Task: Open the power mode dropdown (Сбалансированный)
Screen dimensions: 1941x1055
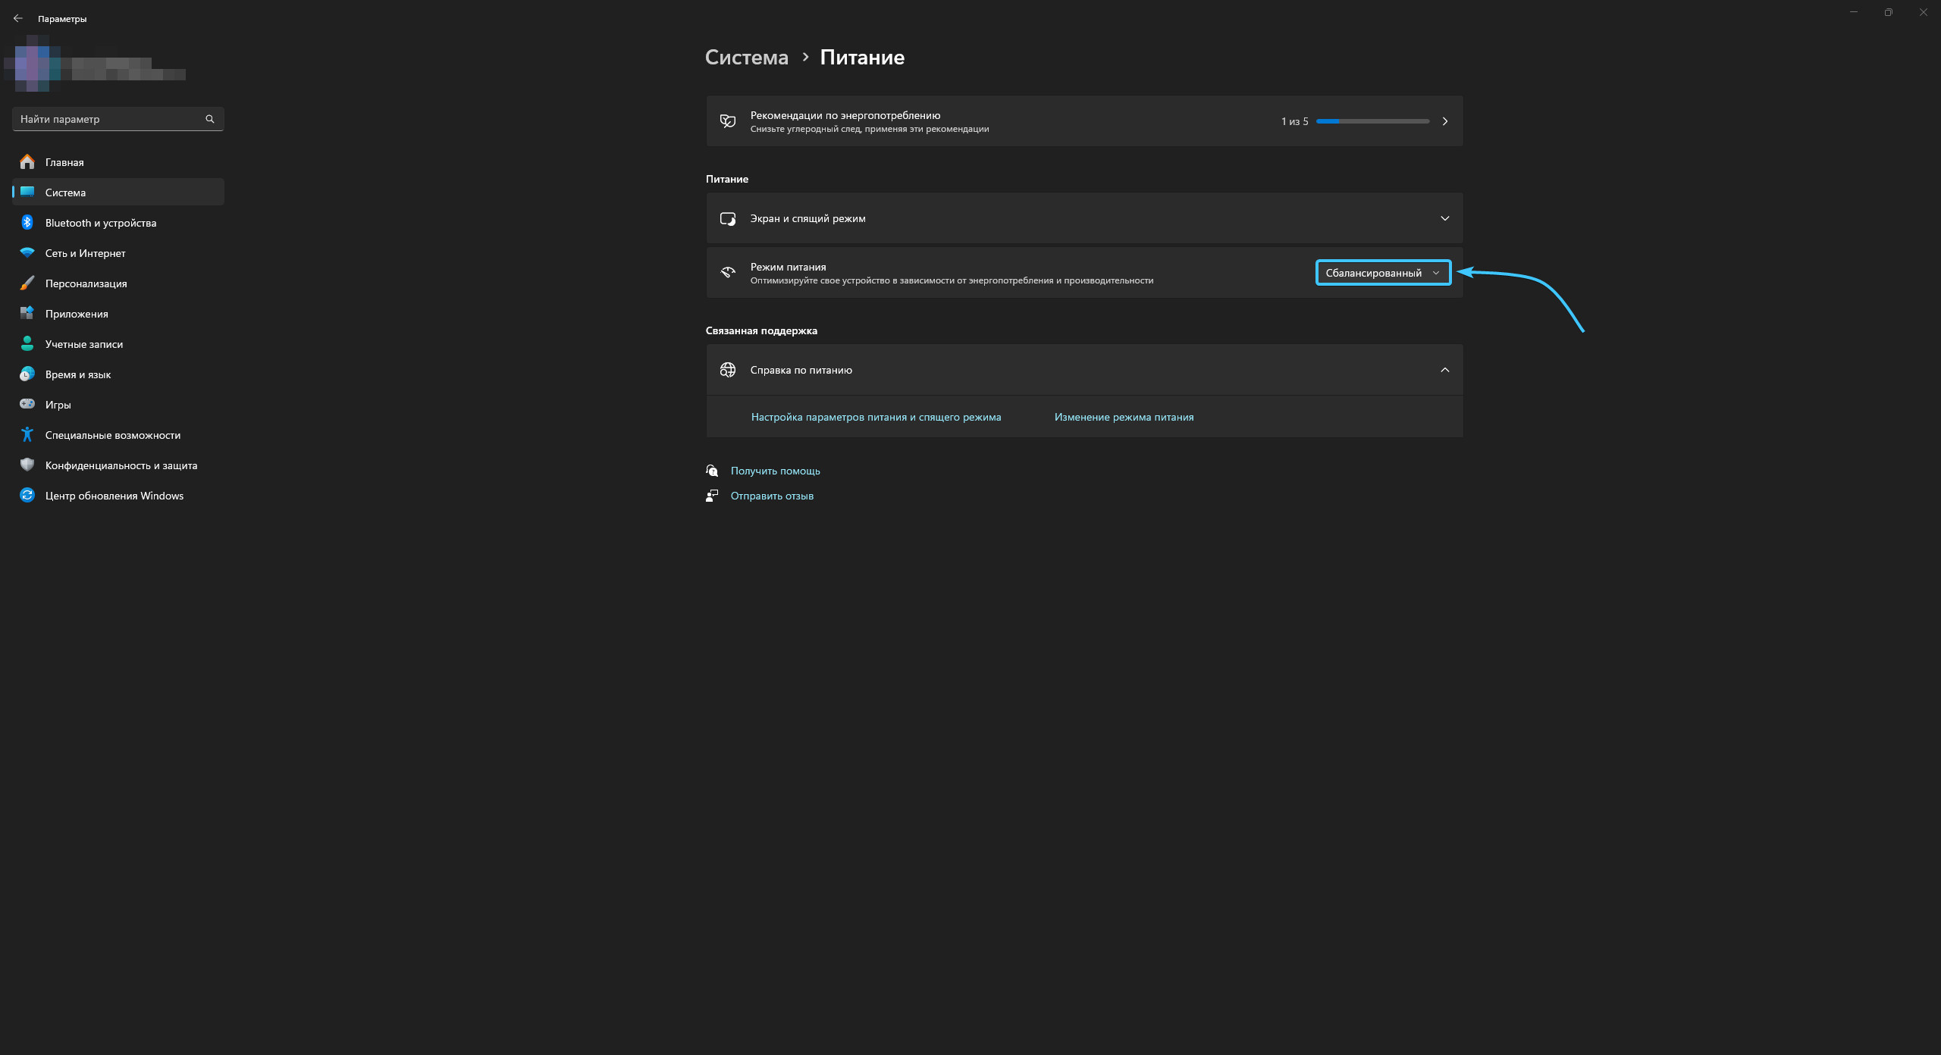Action: click(x=1383, y=273)
